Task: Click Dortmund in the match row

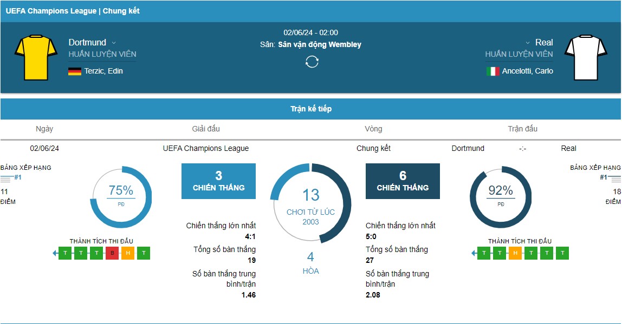Action: pos(468,148)
